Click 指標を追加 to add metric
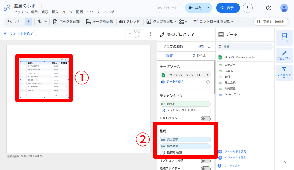Screen dimensions: 294x170 click(185, 153)
